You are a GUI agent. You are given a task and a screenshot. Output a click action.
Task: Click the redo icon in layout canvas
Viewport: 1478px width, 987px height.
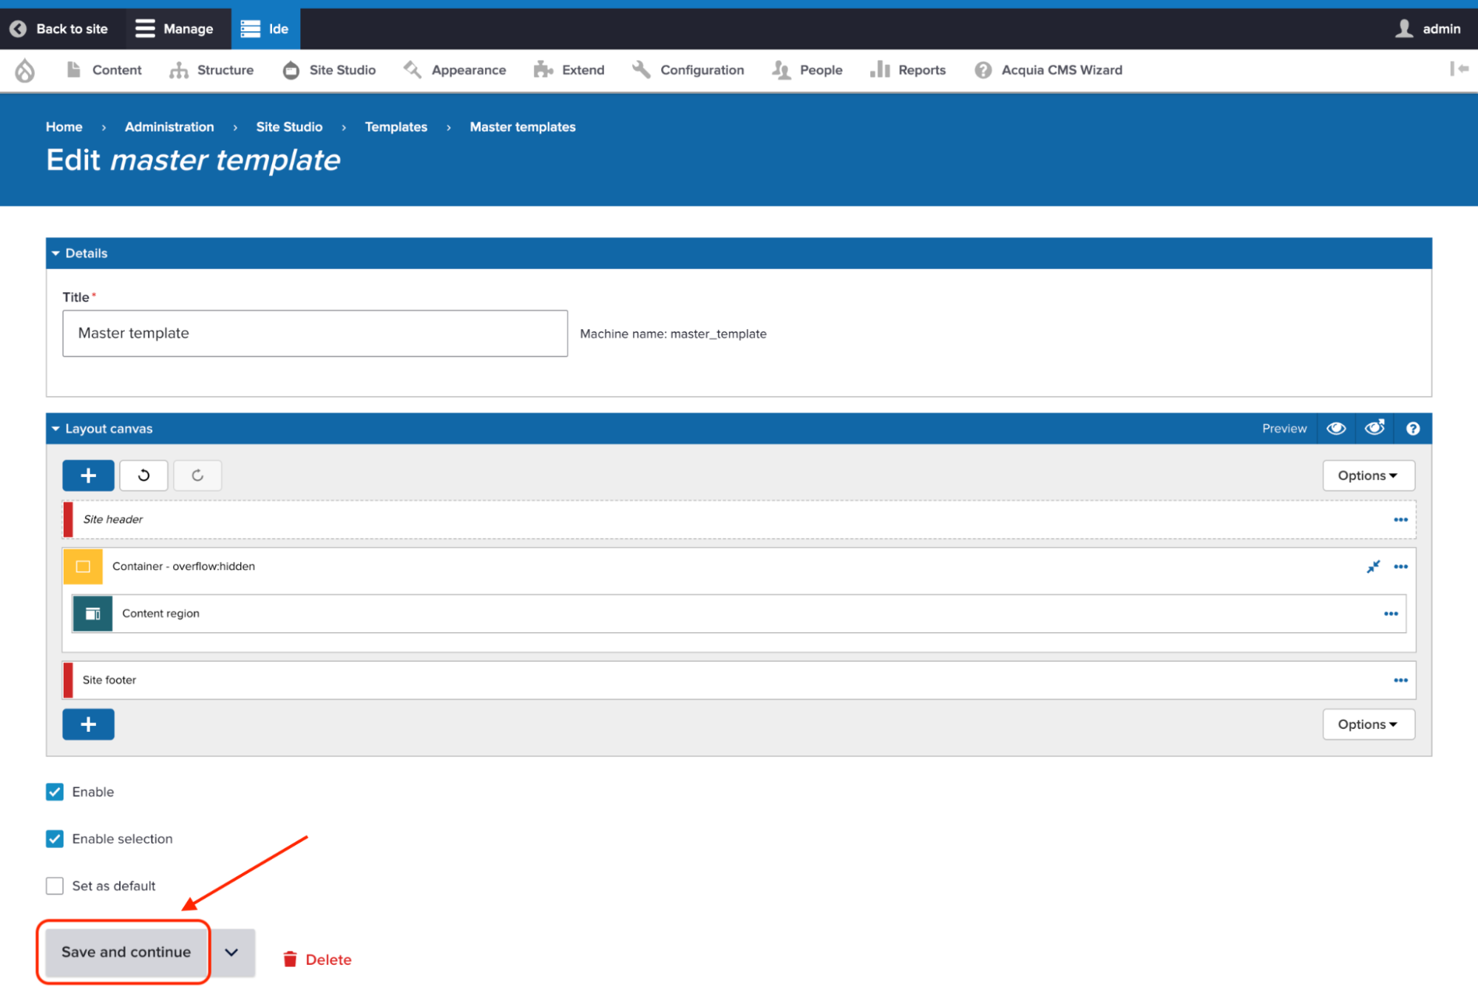coord(197,475)
